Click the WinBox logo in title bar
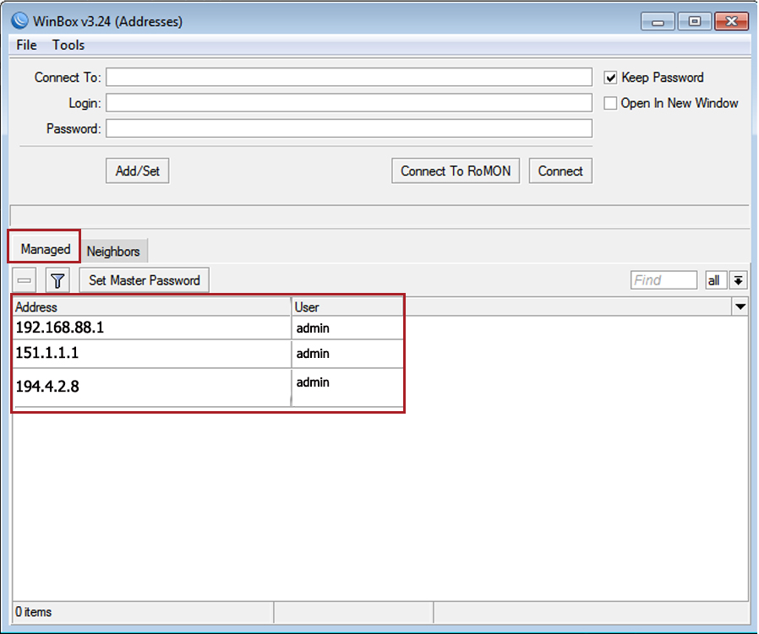Screen dimensions: 759x634 coord(19,21)
